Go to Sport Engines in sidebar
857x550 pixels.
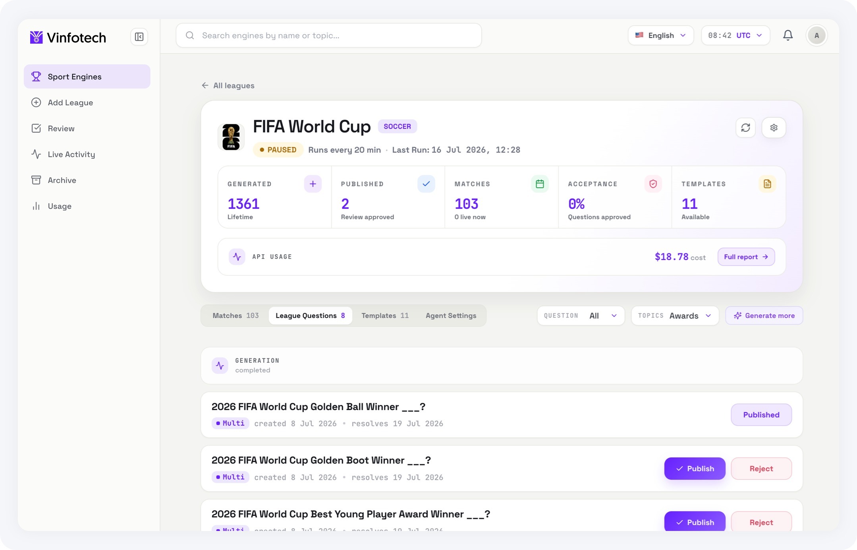pos(87,77)
